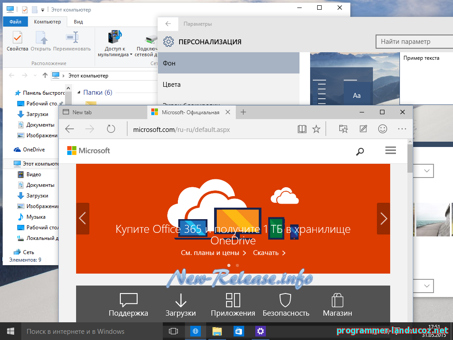Open the Доступ к мультимедиа dropdown

(x=115, y=44)
